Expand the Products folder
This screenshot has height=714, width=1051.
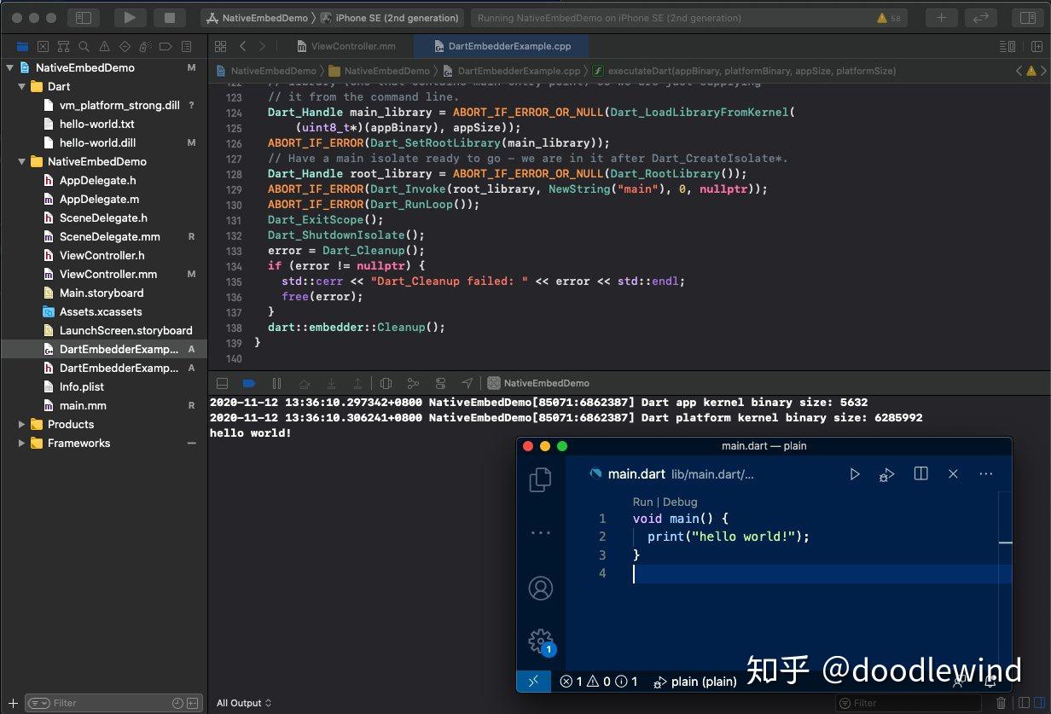tap(22, 424)
